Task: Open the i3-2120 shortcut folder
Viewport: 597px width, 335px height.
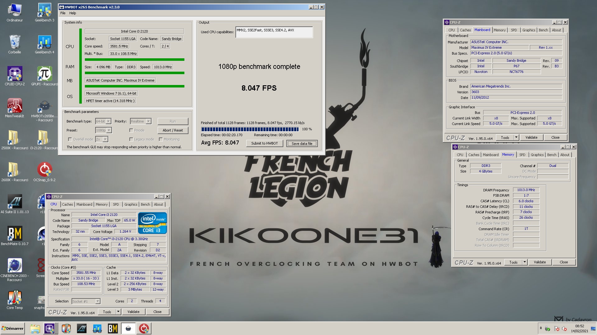Action: (44, 140)
